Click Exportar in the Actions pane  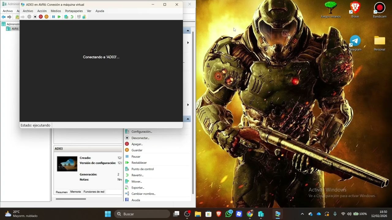(x=138, y=188)
